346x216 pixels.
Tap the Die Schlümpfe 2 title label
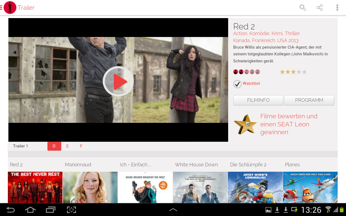[248, 165]
